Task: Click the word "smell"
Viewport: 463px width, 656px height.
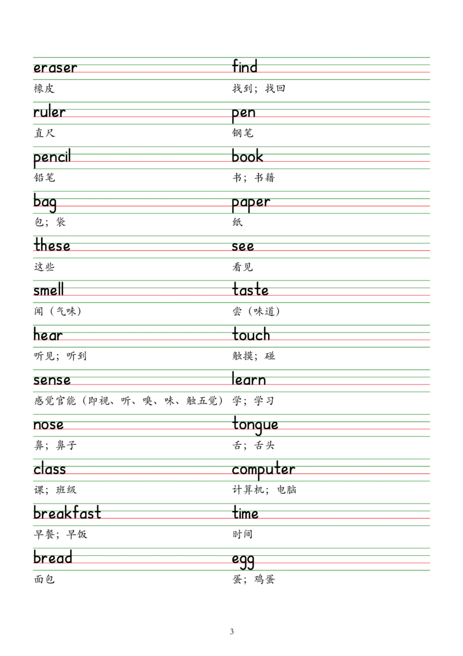Action: click(x=49, y=290)
